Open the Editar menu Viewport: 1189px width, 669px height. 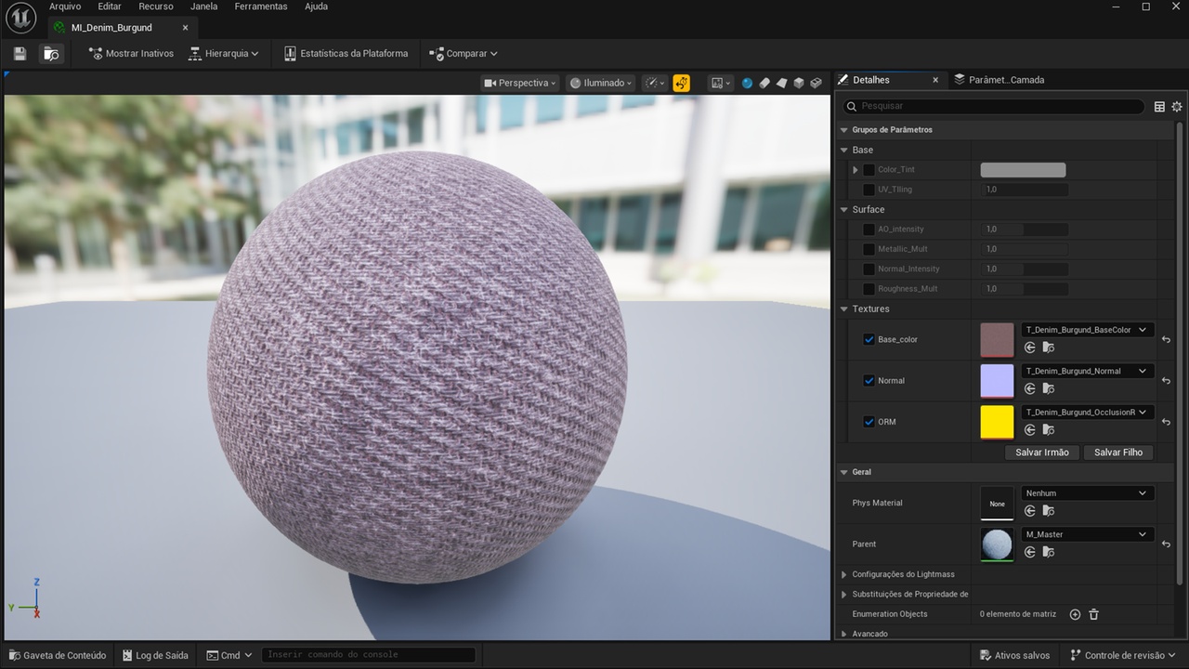click(110, 7)
